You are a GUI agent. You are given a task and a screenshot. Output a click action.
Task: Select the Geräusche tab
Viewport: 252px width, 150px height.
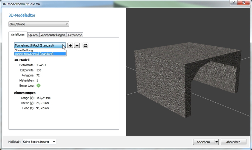[x=75, y=35]
